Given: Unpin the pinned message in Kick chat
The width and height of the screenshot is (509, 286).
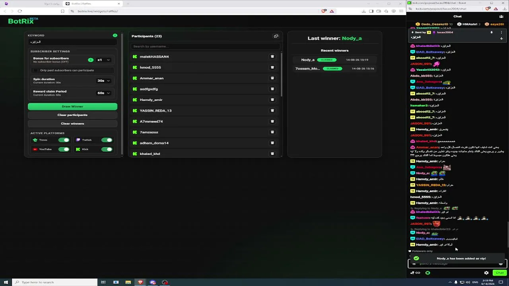Looking at the screenshot, I should click(492, 32).
